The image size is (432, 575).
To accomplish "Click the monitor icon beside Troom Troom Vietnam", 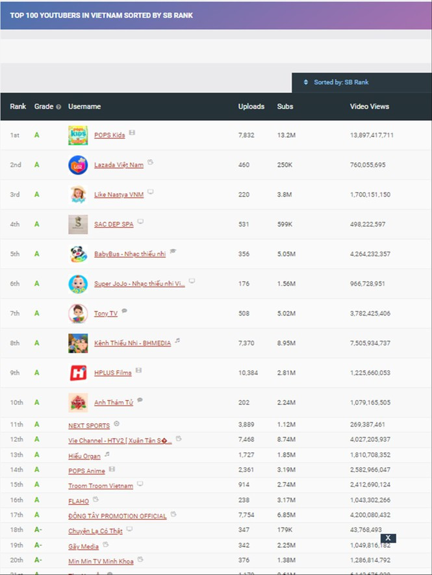I will pyautogui.click(x=140, y=483).
